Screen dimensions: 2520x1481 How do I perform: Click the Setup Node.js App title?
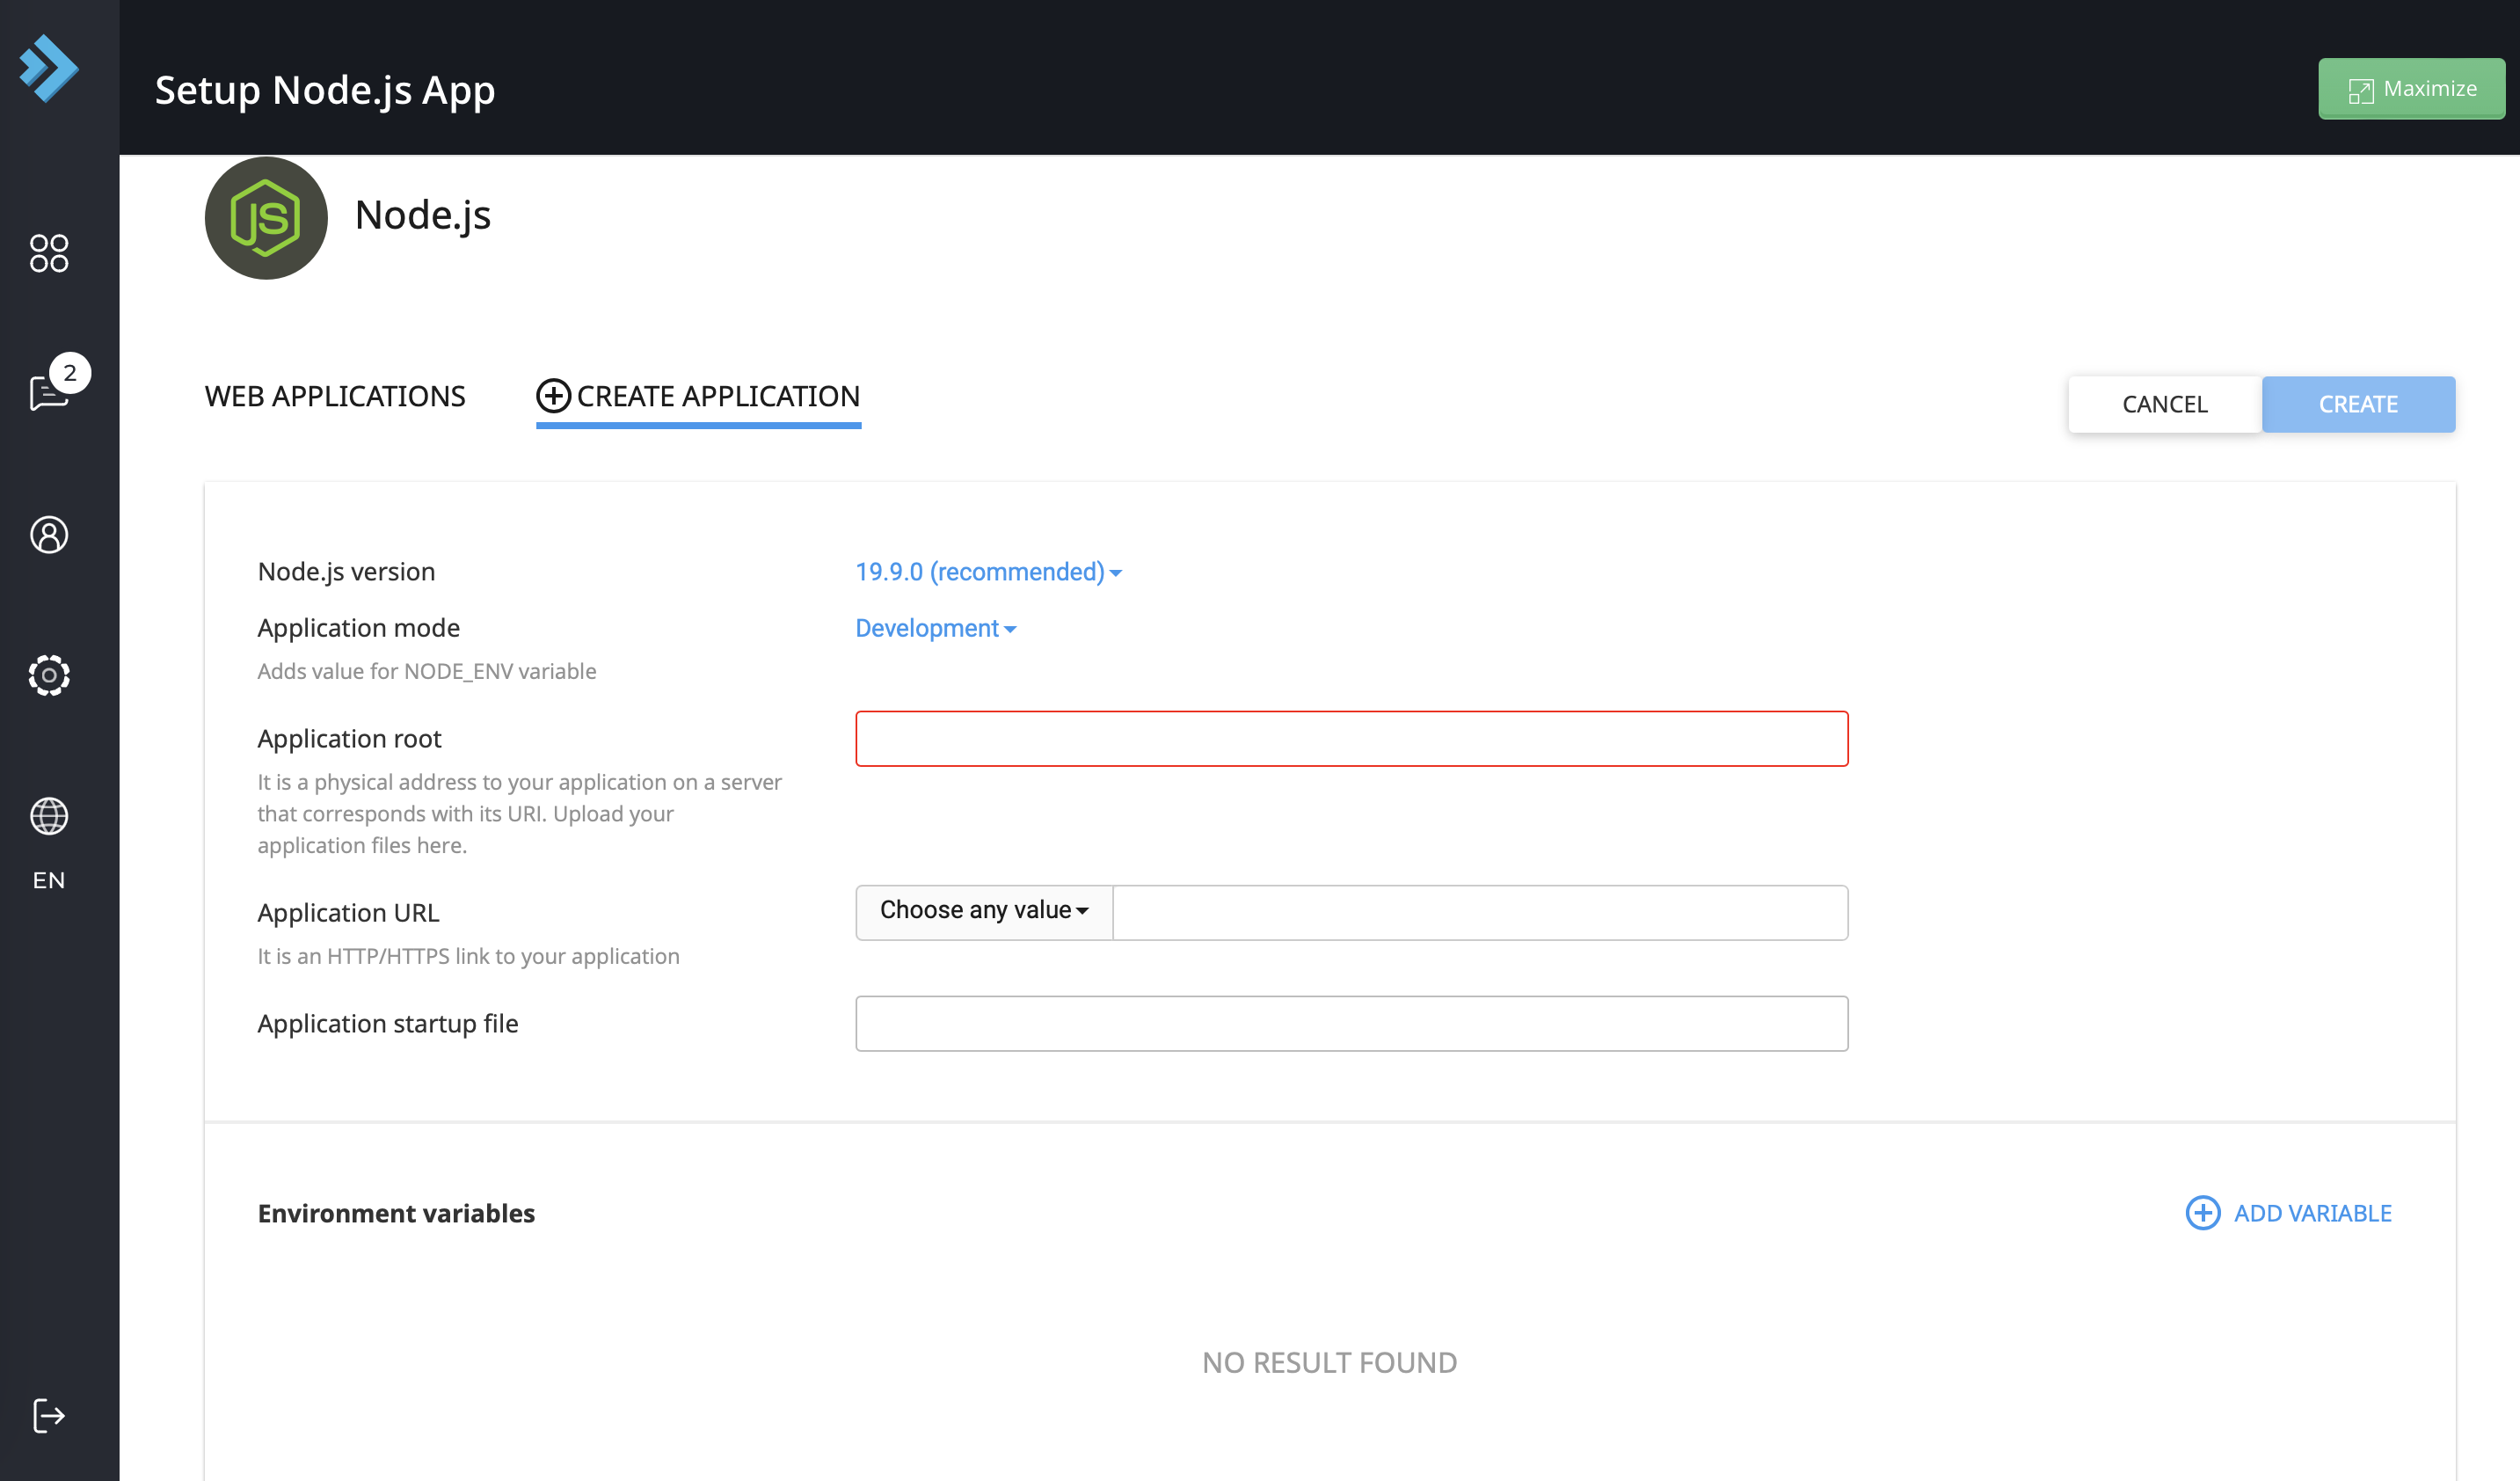pyautogui.click(x=325, y=90)
